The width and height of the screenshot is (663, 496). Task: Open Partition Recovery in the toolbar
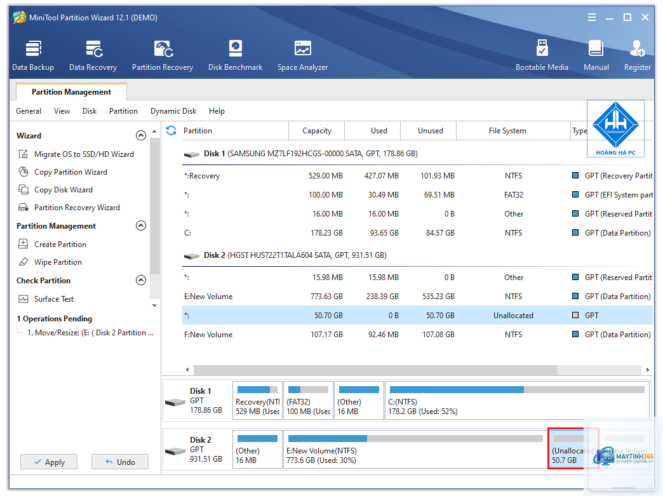pyautogui.click(x=163, y=55)
